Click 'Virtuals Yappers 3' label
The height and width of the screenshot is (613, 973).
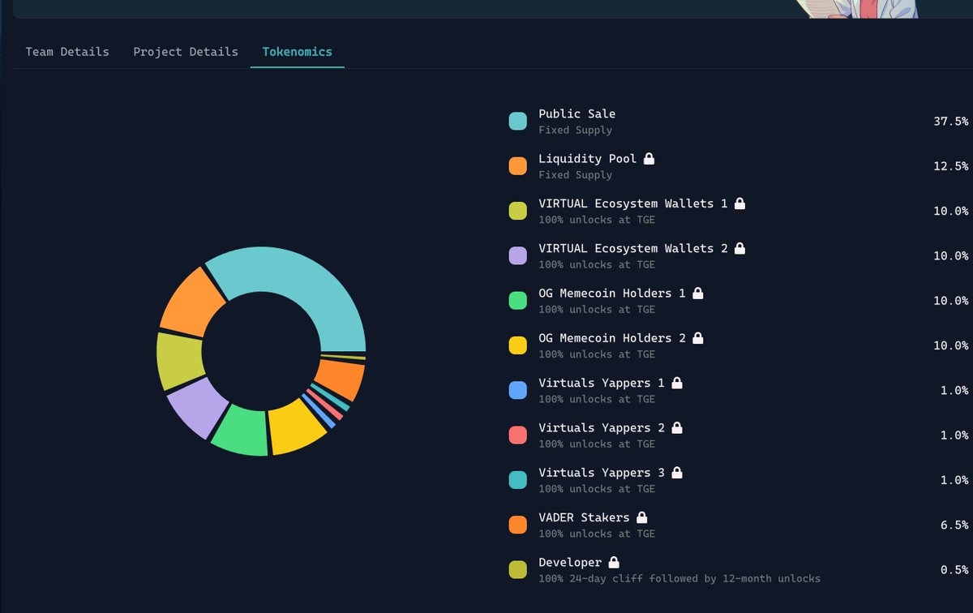(602, 473)
